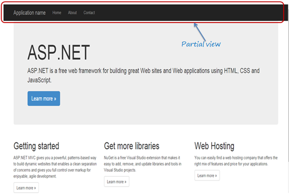Click the Web Hosting heading

click(x=214, y=146)
